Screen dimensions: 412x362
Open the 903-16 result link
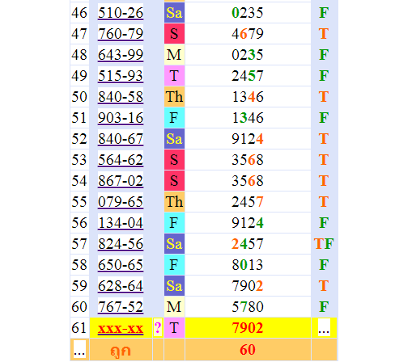[x=121, y=118]
